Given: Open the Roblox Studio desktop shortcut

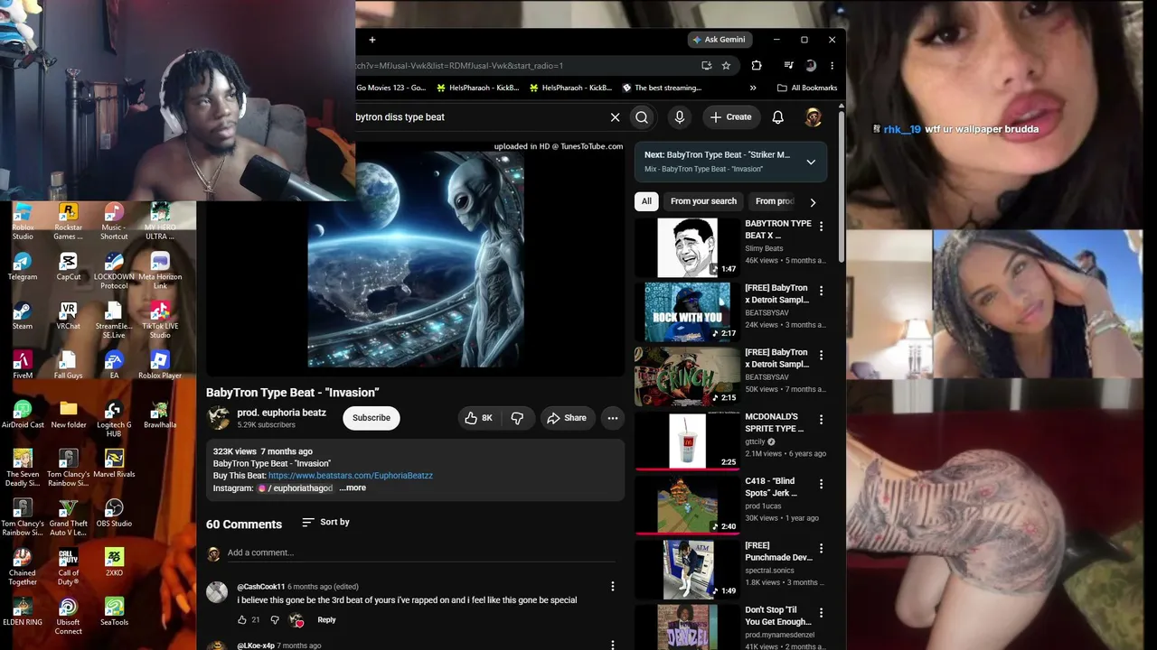Looking at the screenshot, I should tap(23, 221).
